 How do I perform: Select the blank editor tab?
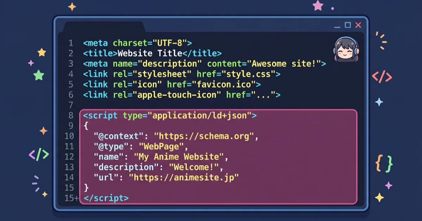[x=104, y=27]
